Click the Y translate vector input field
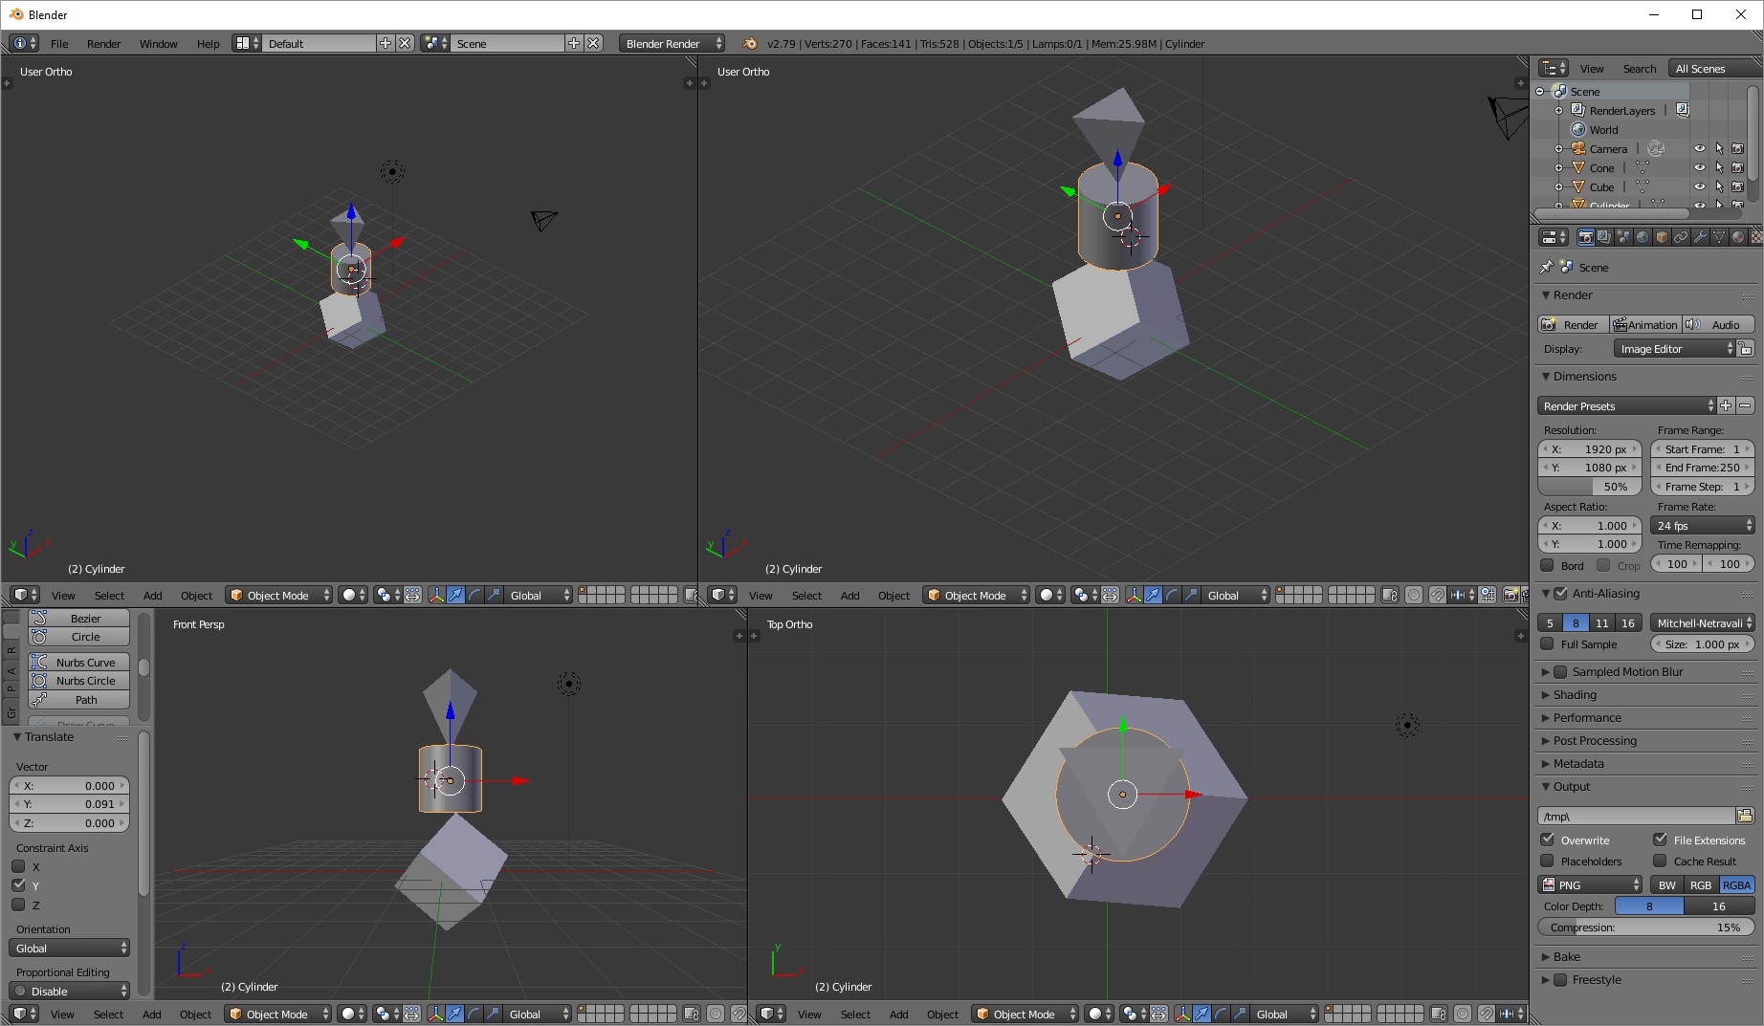This screenshot has width=1764, height=1026. tap(69, 804)
